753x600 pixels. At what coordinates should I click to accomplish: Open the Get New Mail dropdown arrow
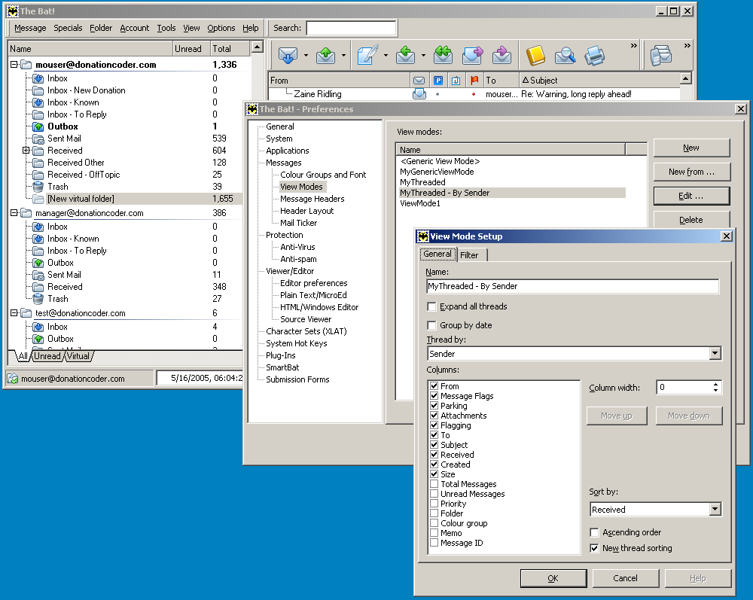[x=306, y=56]
